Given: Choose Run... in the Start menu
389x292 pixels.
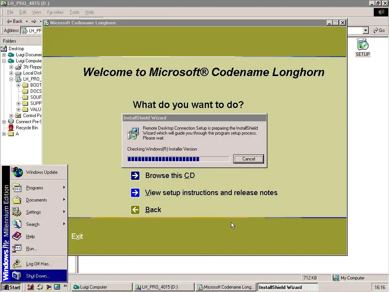Looking at the screenshot, I should click(x=38, y=249).
